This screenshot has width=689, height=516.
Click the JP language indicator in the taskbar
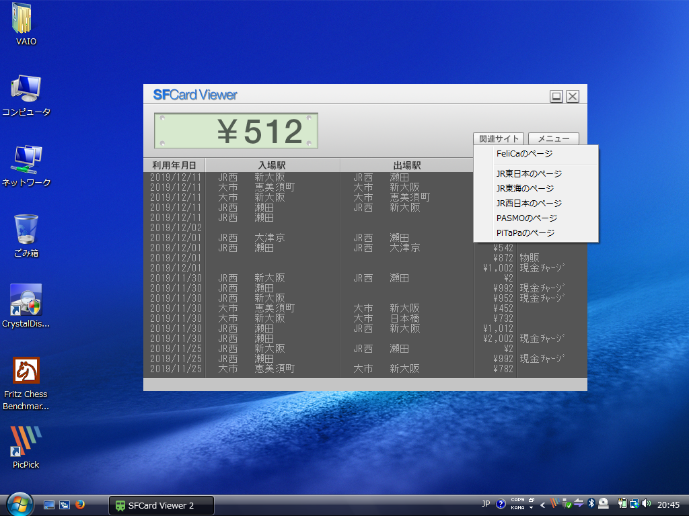486,504
